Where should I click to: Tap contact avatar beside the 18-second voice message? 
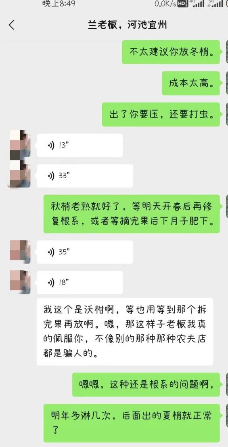[20, 283]
